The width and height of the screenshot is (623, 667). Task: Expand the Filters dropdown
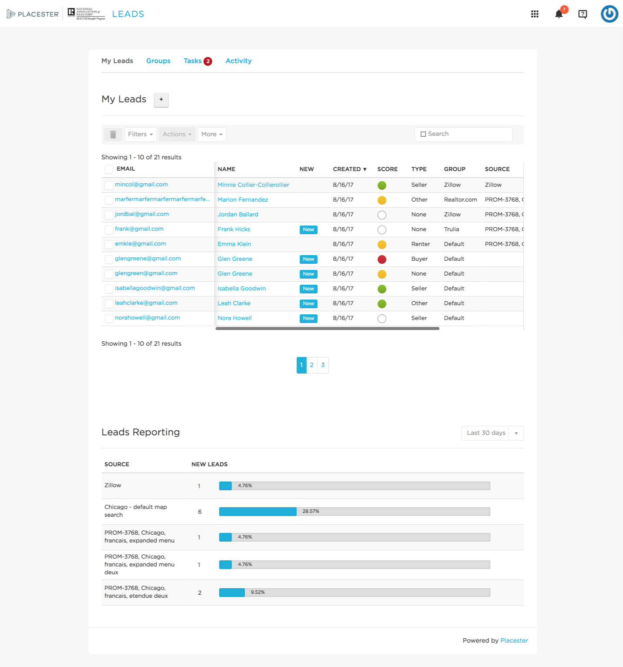140,135
